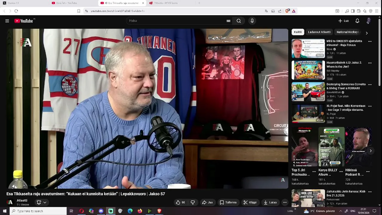382x215 pixels.
Task: Toggle the browser sidebar panel icon
Action: [353, 11]
